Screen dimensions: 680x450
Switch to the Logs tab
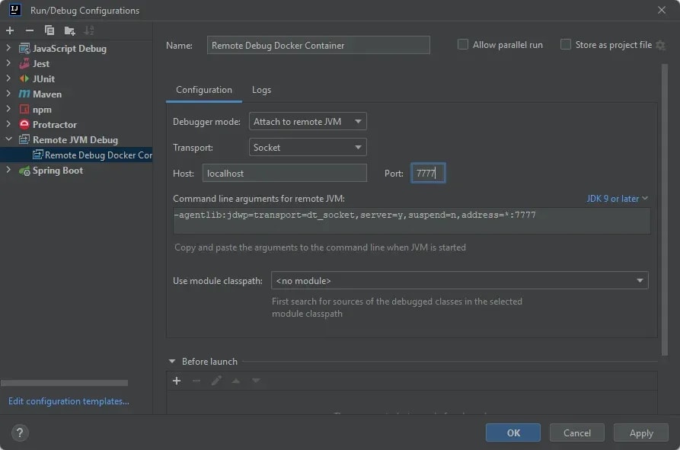pyautogui.click(x=261, y=90)
